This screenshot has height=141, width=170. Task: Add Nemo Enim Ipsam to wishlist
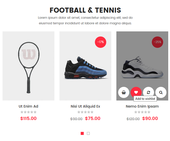point(136,92)
